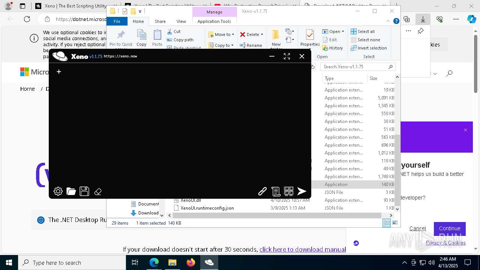
Task: Open multi-instance grid icon in Xeno
Action: [x=289, y=192]
